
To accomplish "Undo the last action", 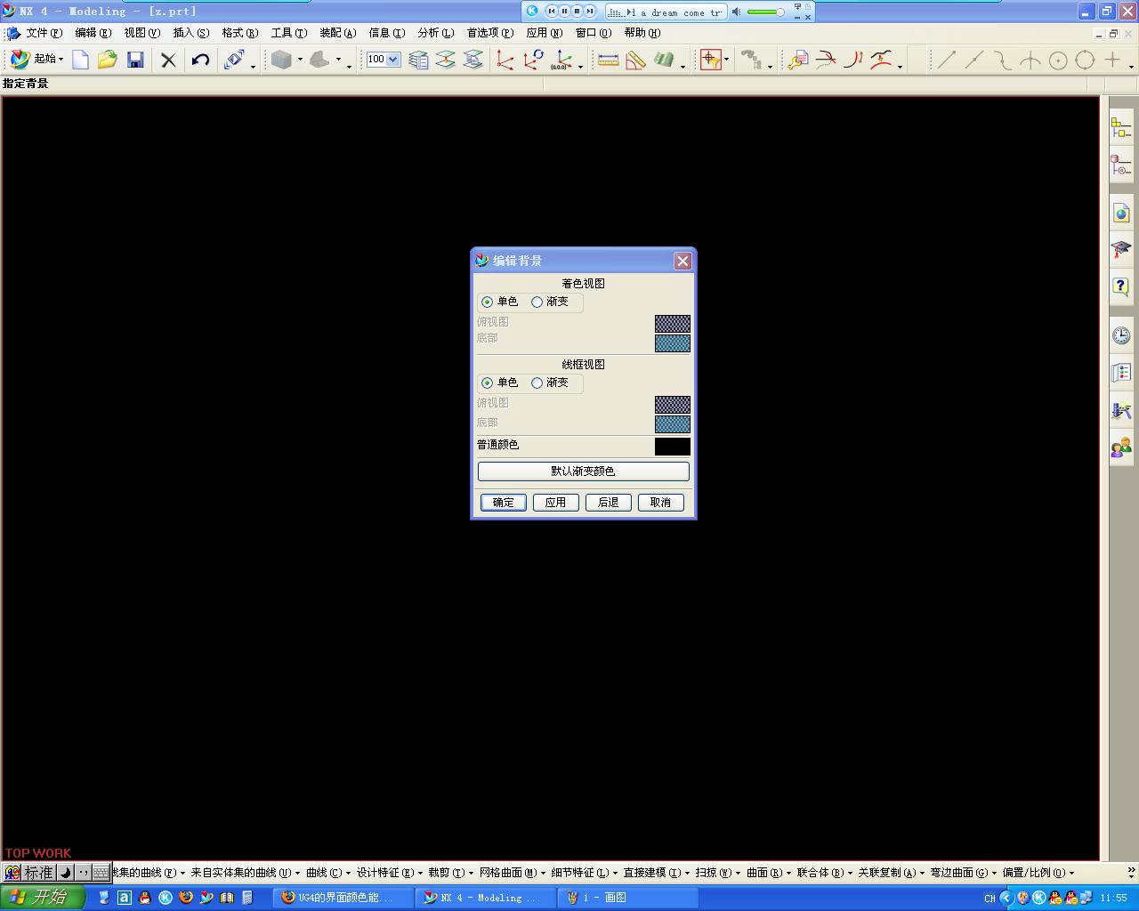I will tap(200, 60).
